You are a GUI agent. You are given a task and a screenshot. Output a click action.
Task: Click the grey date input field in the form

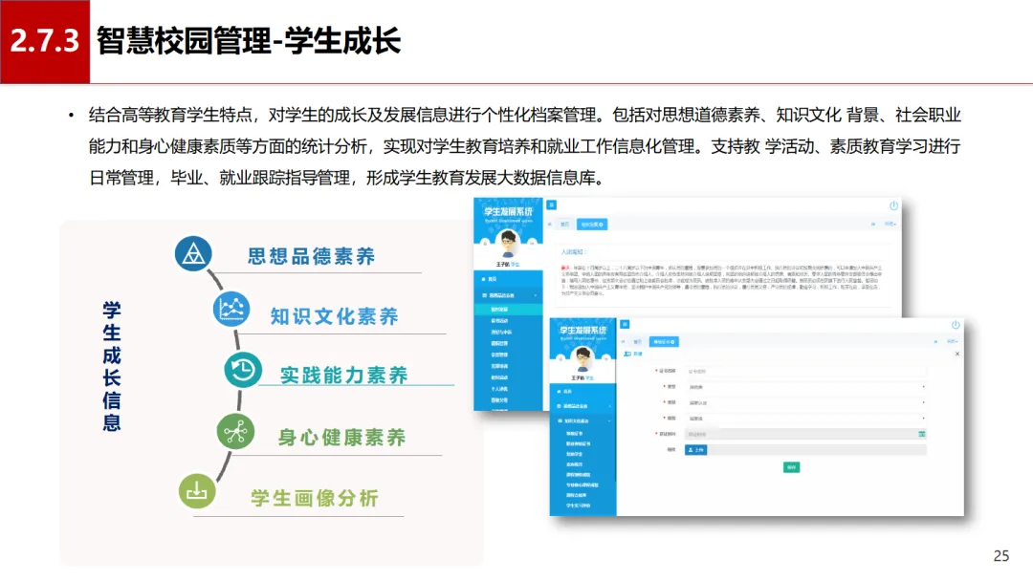(x=805, y=434)
